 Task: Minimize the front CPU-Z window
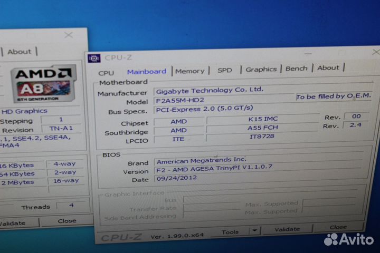(308, 54)
